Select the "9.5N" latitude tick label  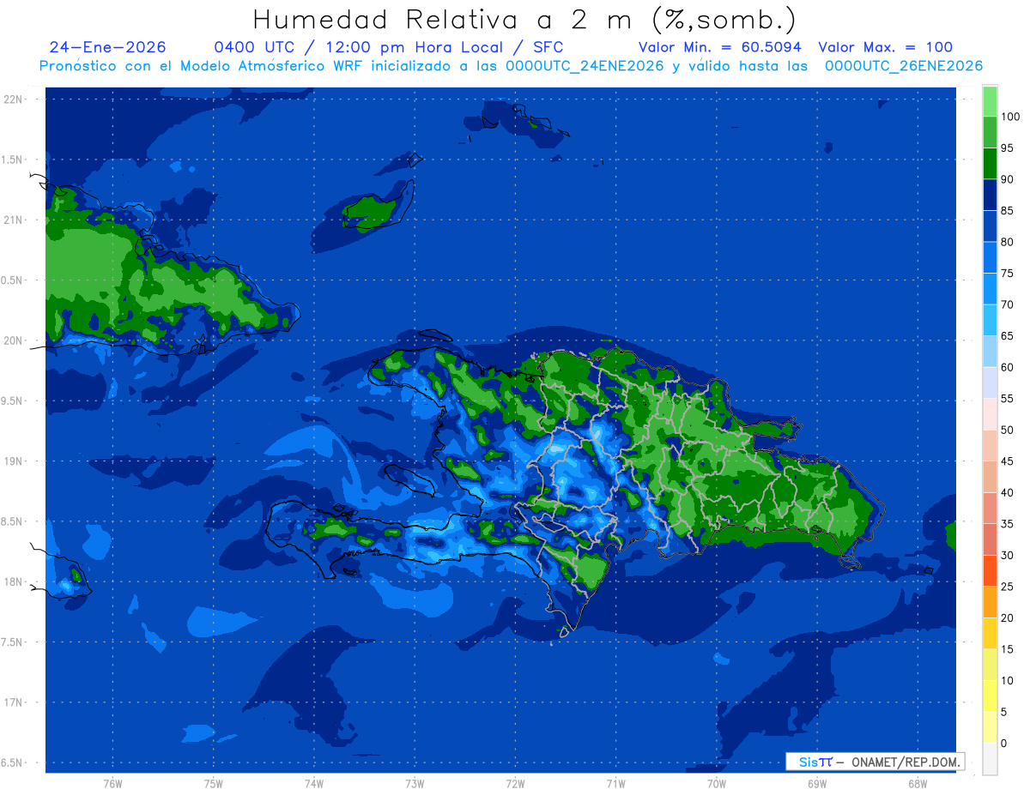(x=12, y=401)
